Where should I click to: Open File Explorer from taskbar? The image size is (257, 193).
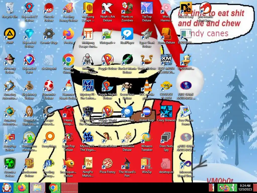[x=37, y=188]
